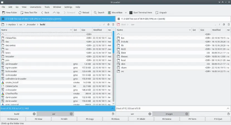Select the include folder
The height and width of the screenshot is (125, 231).
(173, 42)
